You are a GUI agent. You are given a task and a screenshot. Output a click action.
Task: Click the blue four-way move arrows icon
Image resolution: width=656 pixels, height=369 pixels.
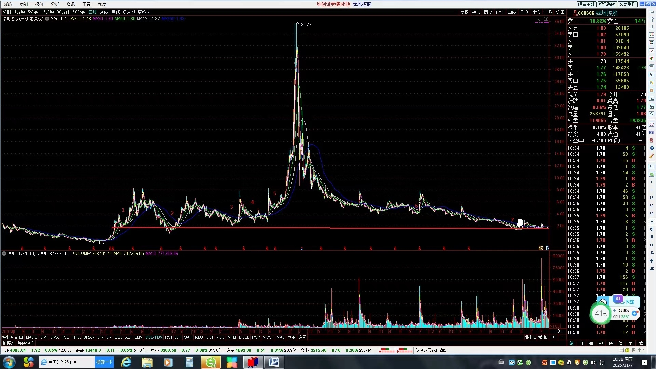[652, 148]
